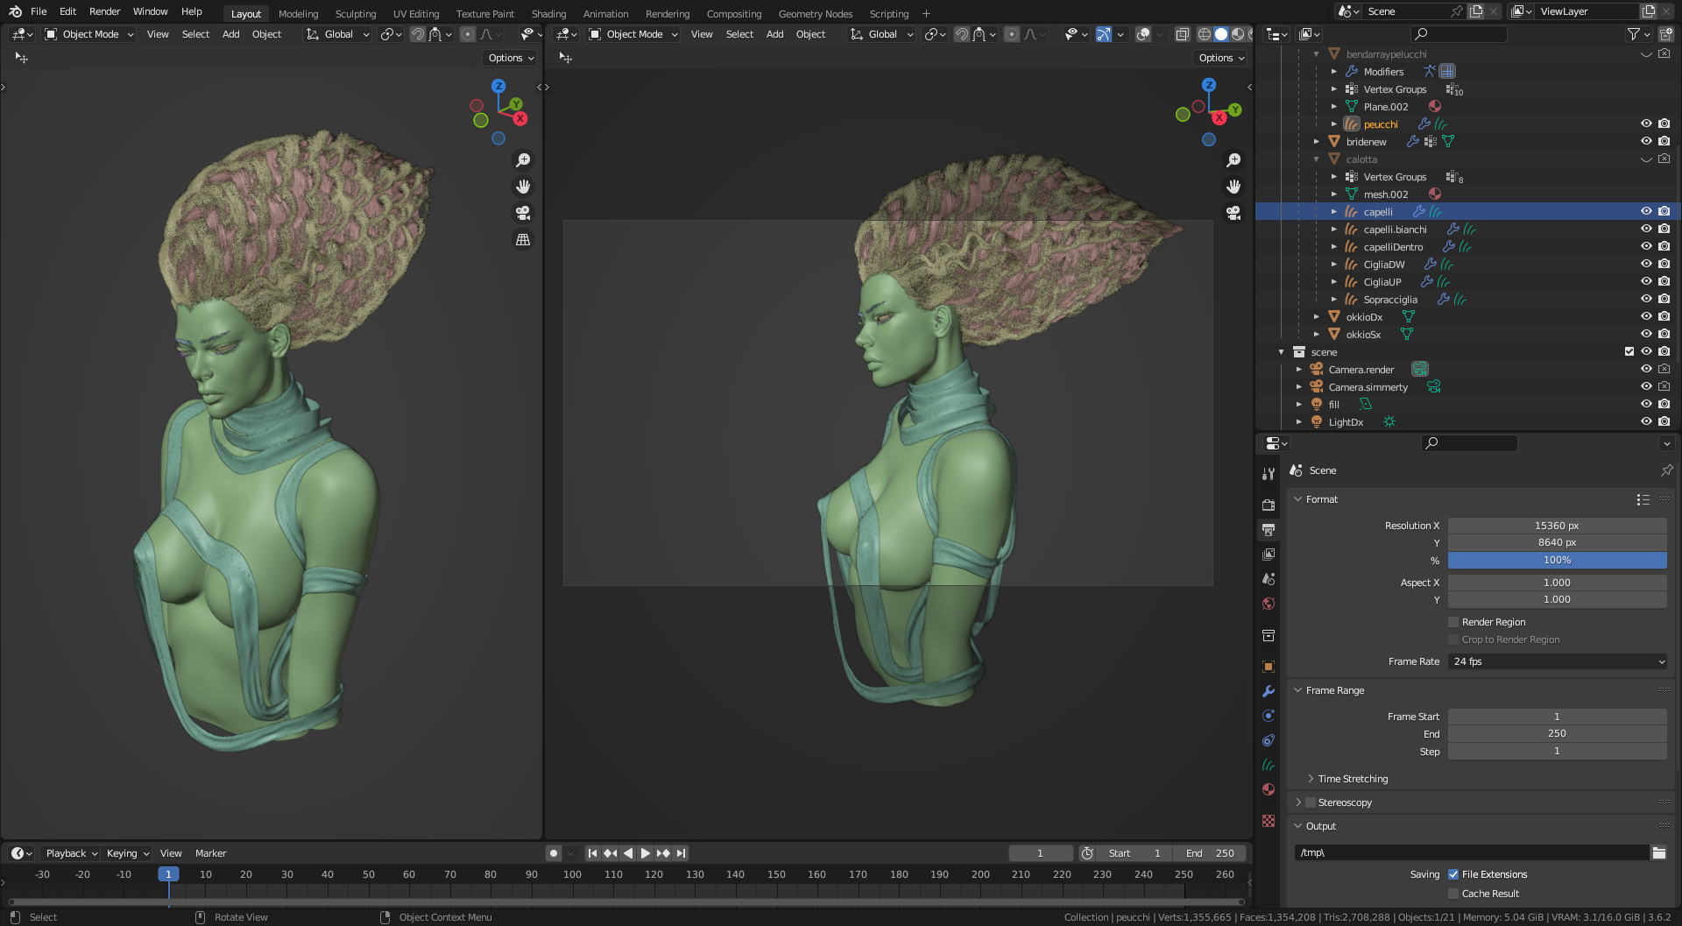Open the Render menu

coord(104,11)
